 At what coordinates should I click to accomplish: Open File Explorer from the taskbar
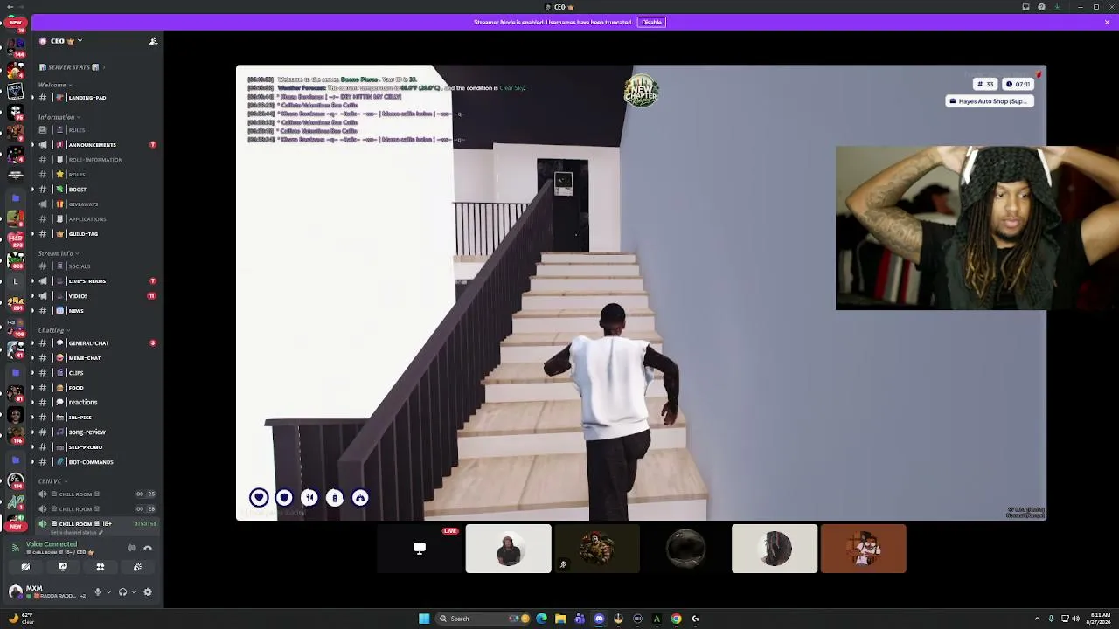point(560,619)
